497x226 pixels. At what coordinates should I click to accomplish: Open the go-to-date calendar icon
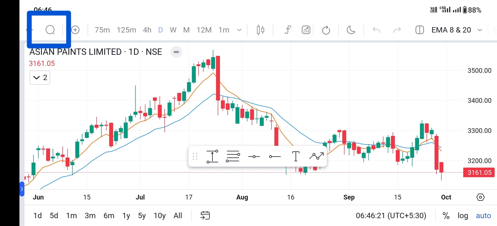(x=205, y=215)
